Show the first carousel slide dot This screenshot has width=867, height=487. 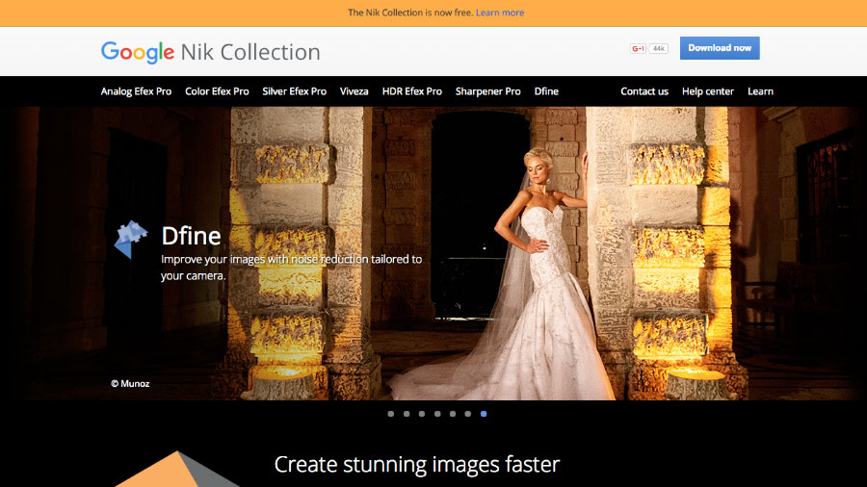click(x=391, y=414)
